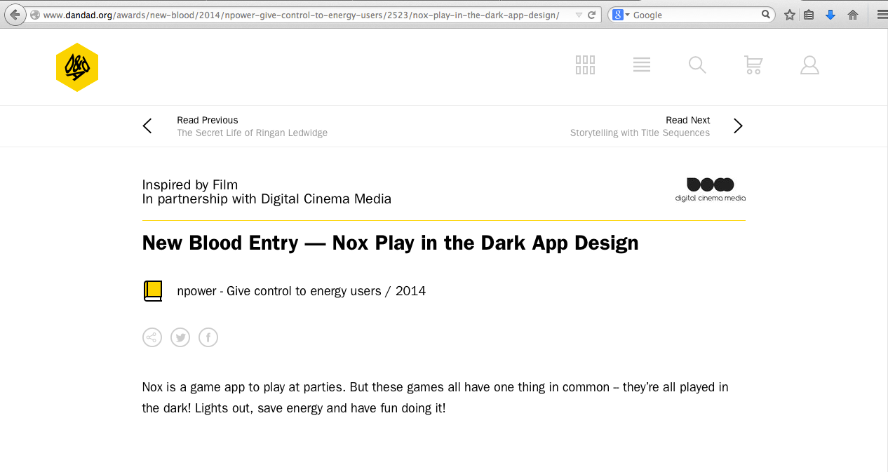Open the downloads arrow icon
This screenshot has height=472, width=888.
tap(830, 15)
